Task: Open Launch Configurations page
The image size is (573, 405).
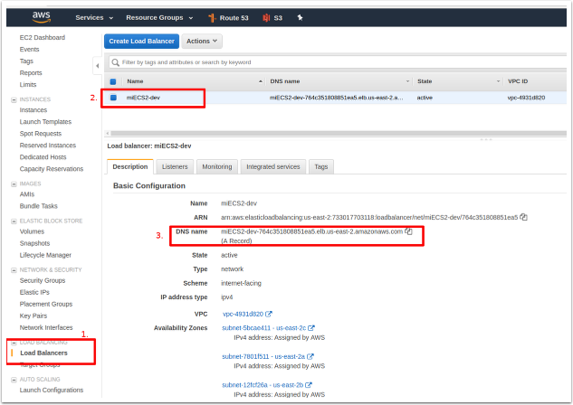Action: [x=52, y=390]
